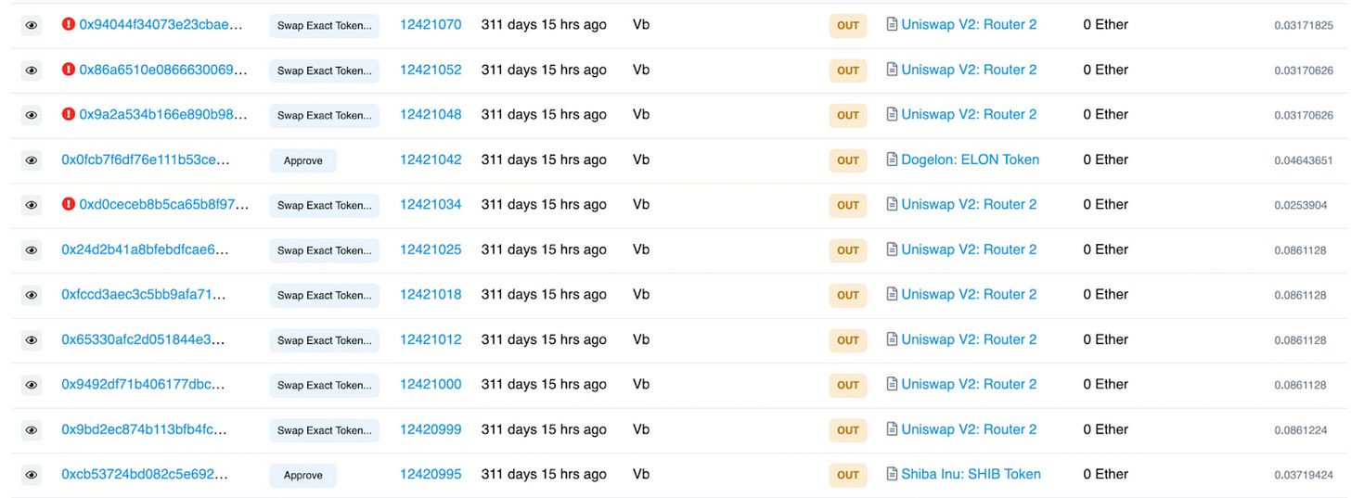Open Shiba Inu: SHIB Token address
This screenshot has height=498, width=1351.
[x=971, y=474]
